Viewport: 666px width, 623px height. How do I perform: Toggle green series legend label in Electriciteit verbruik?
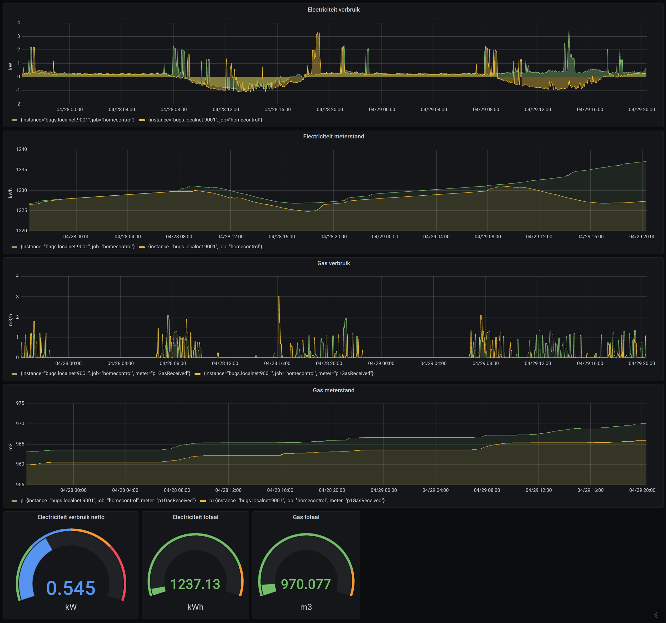point(78,120)
